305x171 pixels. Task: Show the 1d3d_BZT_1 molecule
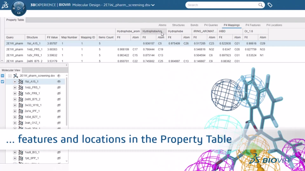(x=59, y=117)
